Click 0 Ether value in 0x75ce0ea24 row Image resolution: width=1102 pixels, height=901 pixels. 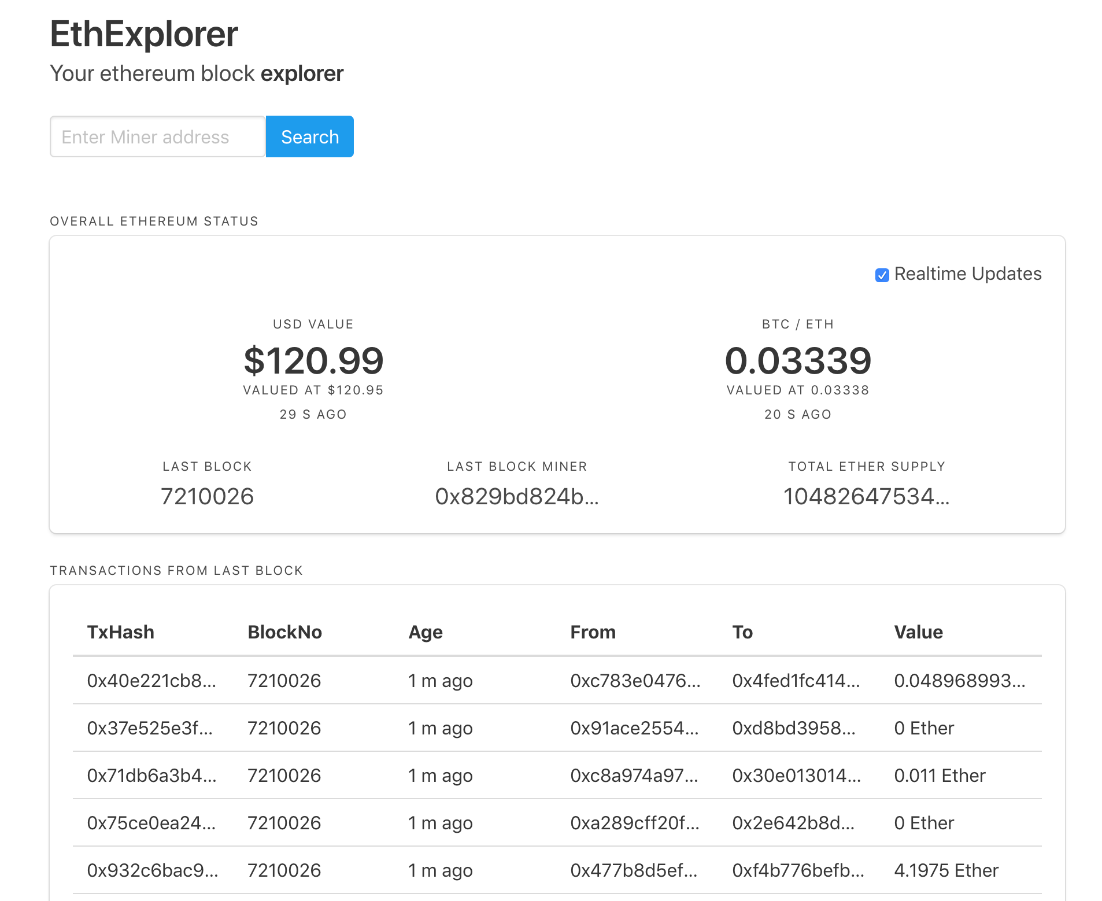tap(924, 823)
